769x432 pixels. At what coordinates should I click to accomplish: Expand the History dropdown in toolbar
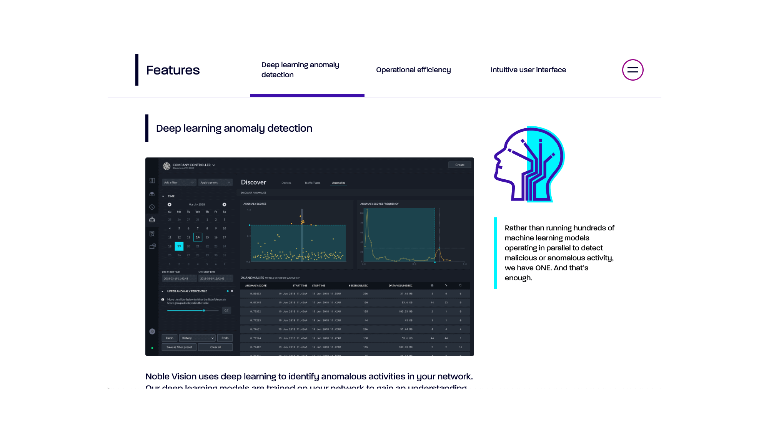(x=197, y=338)
